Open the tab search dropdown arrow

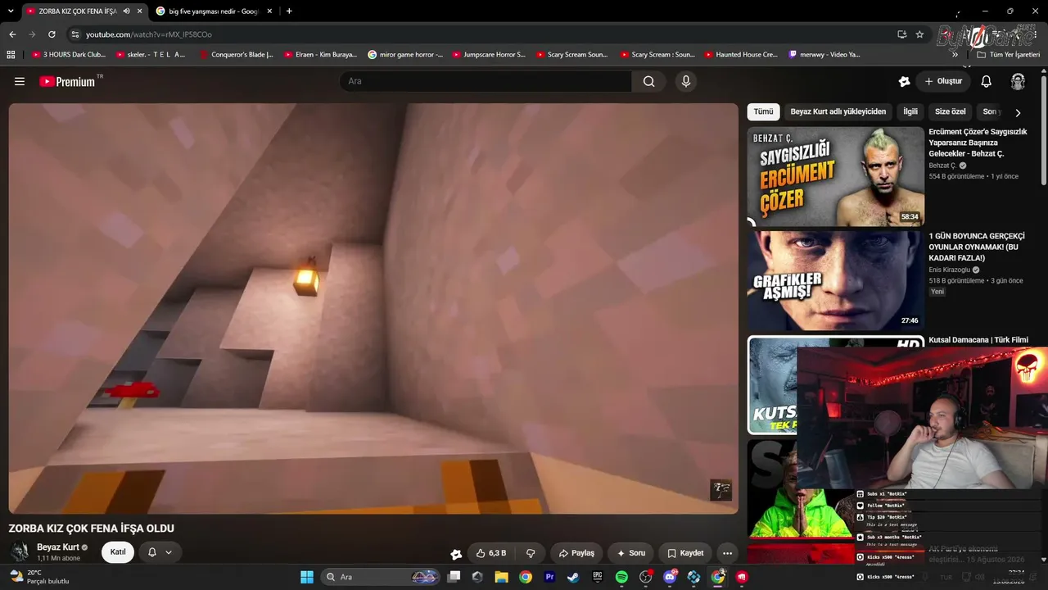point(11,11)
